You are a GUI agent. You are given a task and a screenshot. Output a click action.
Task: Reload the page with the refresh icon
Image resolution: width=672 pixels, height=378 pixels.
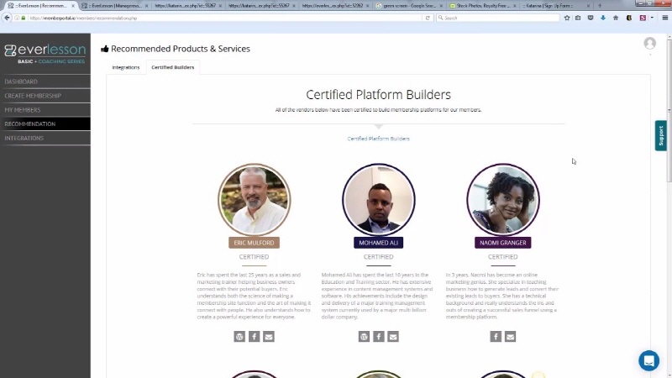click(428, 18)
